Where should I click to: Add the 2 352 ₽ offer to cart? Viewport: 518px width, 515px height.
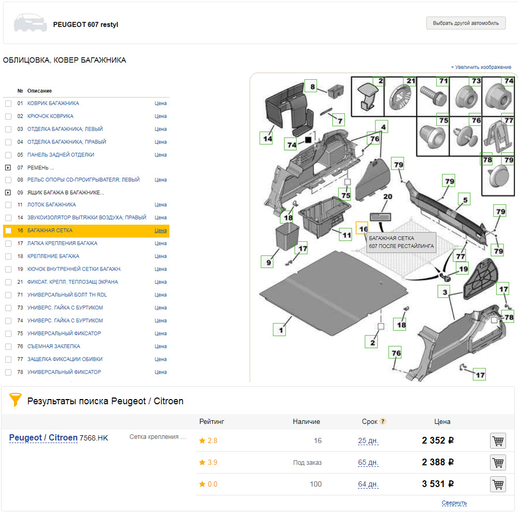click(x=497, y=441)
